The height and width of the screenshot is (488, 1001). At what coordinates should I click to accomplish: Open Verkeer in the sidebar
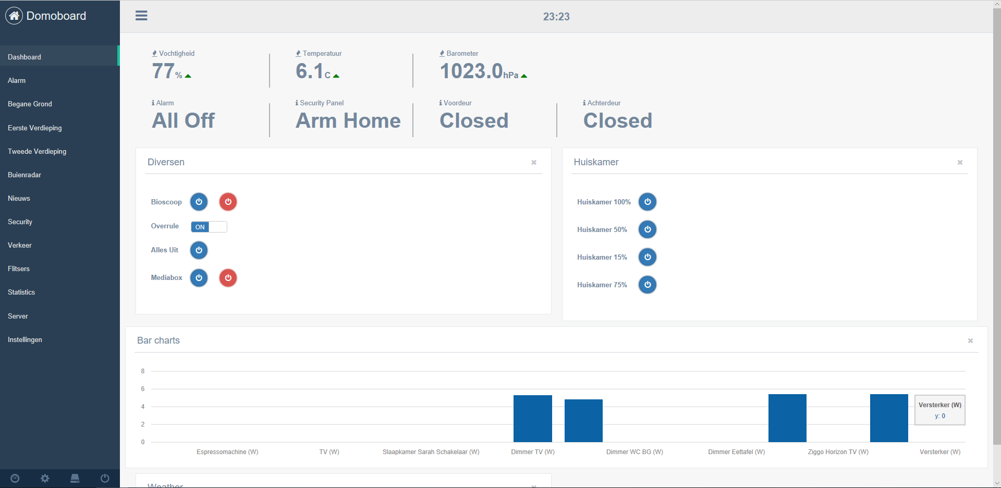60,245
